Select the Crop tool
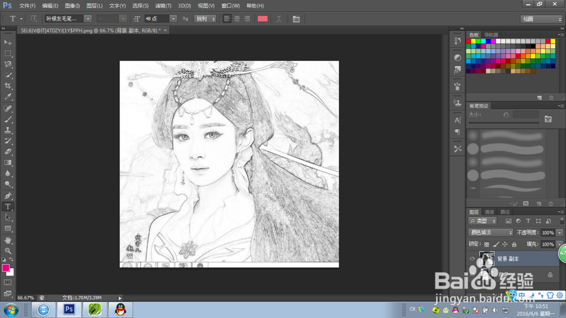The image size is (566, 318). tap(7, 86)
